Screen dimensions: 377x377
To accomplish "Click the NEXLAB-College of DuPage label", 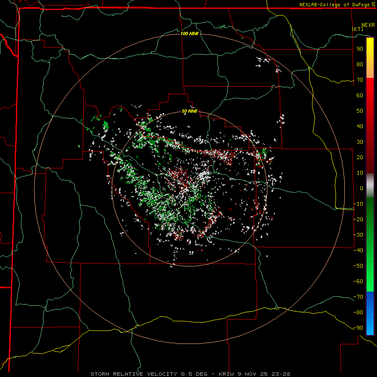I will (x=337, y=5).
